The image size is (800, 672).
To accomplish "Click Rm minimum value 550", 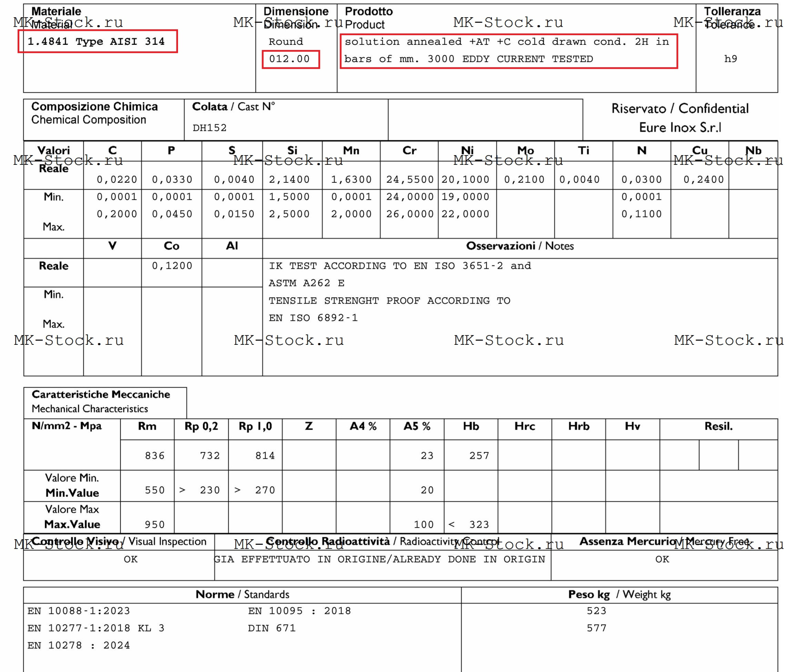I will 155,490.
